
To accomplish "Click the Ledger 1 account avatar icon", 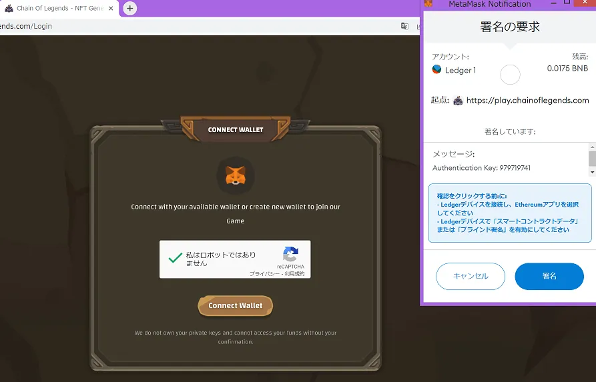I will pyautogui.click(x=436, y=69).
